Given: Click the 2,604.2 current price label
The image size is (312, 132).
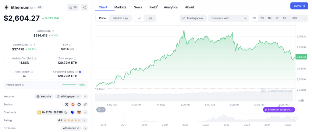Looking at the screenshot, I should (301, 57).
